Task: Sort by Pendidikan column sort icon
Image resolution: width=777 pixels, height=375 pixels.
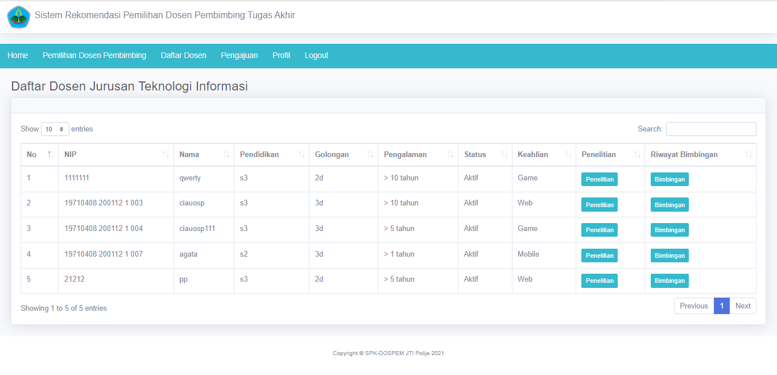Action: point(301,155)
